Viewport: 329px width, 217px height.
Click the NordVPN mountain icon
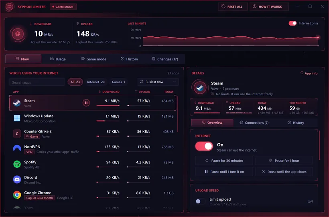tap(17, 149)
